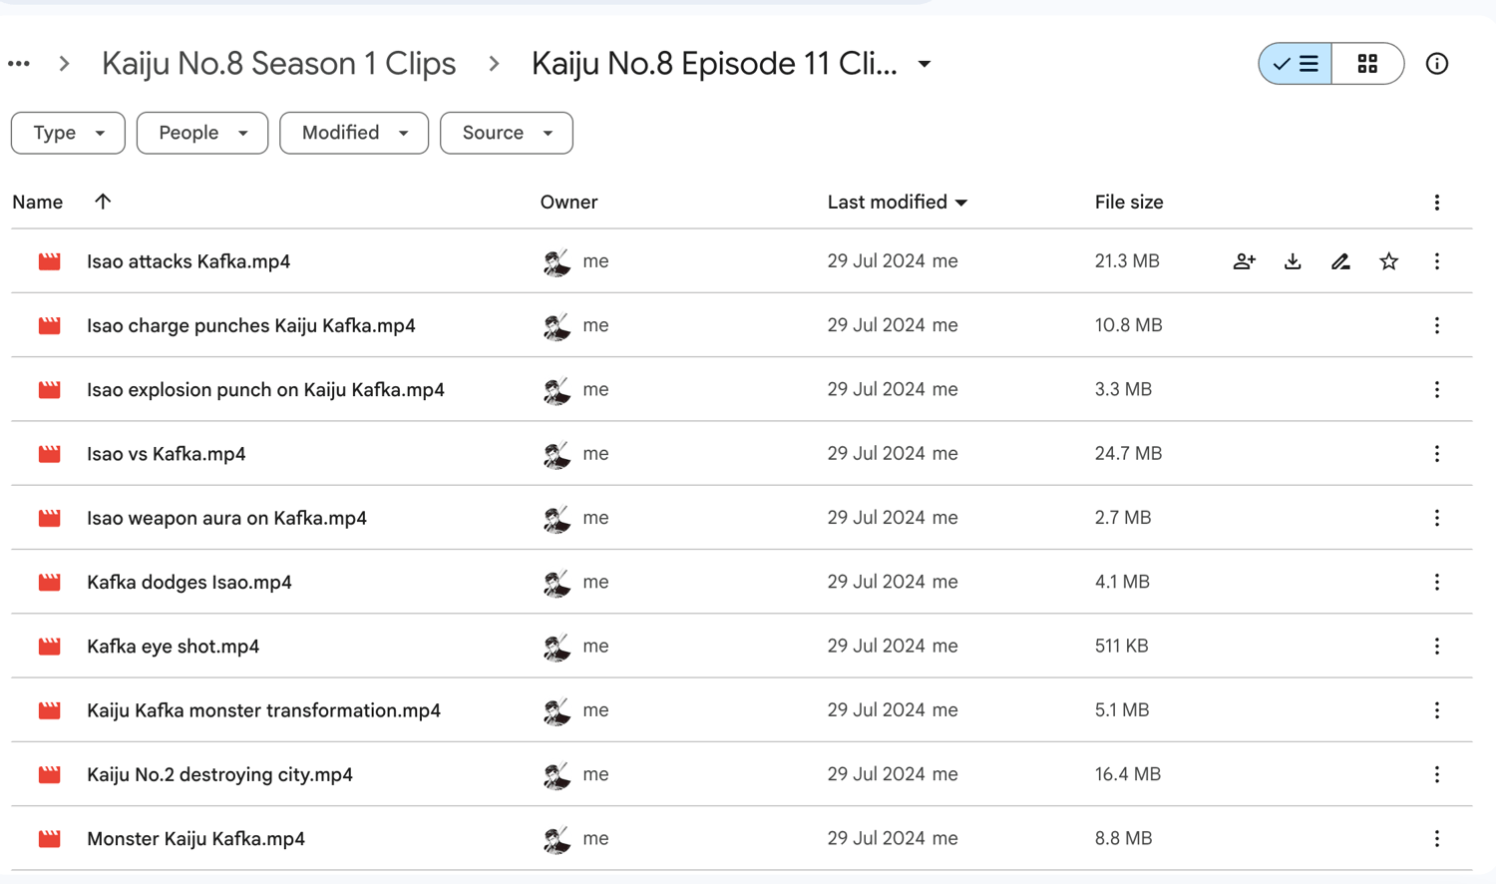1496x884 pixels.
Task: Select Isao weapon aura on Kafka.mp4
Action: (x=226, y=518)
